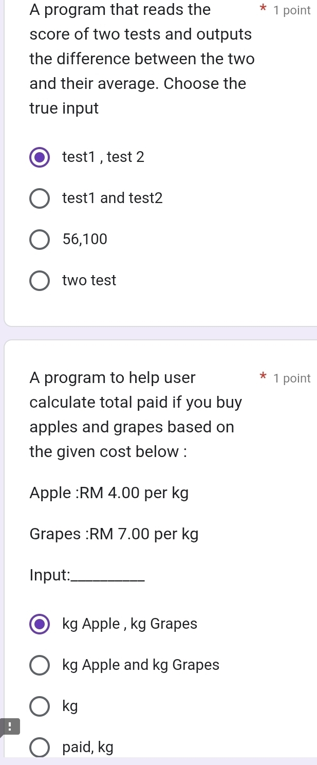Click the "1 point" label on second question
The width and height of the screenshot is (317, 765).
[x=292, y=378]
